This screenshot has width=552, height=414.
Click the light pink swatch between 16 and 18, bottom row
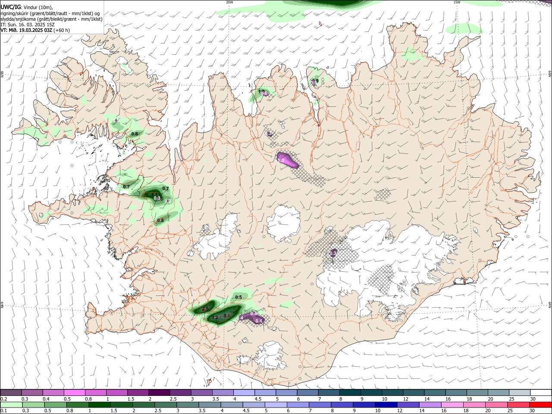pos(453,405)
